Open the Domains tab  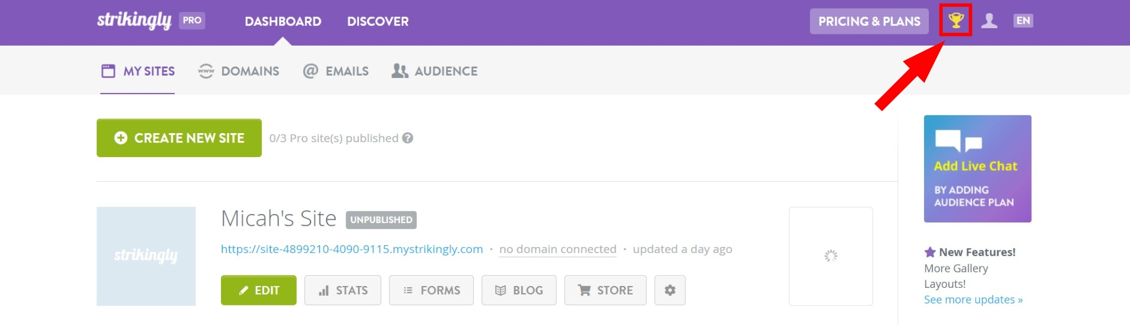pyautogui.click(x=239, y=71)
